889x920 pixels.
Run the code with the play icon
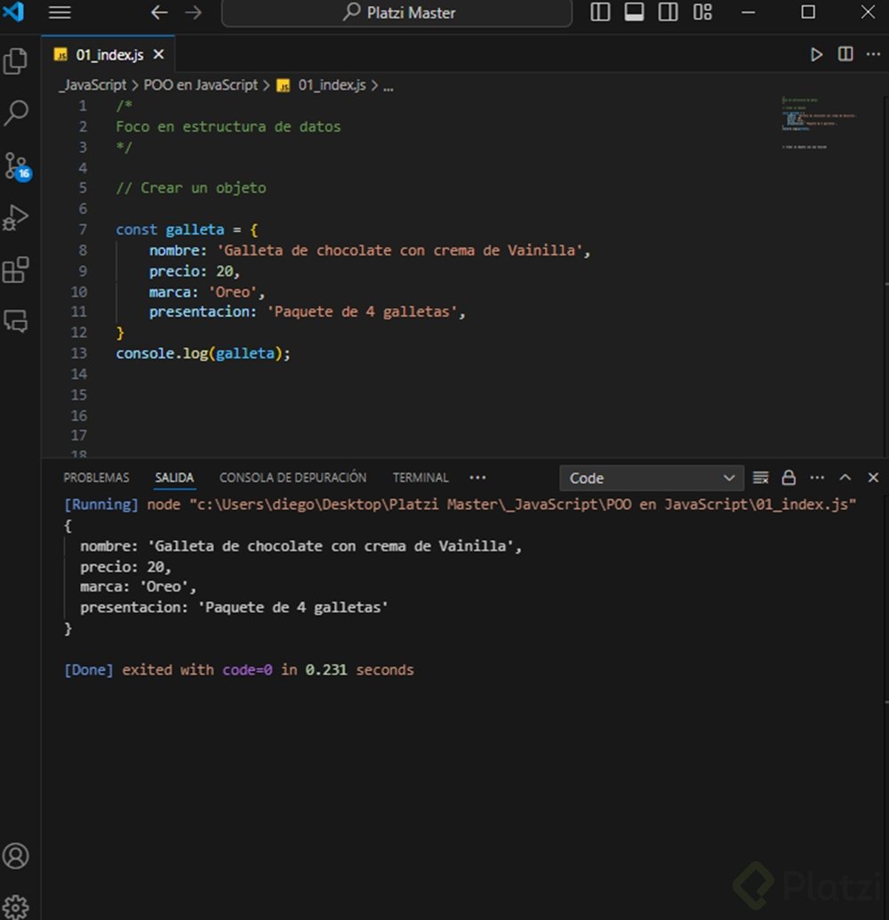pos(816,54)
